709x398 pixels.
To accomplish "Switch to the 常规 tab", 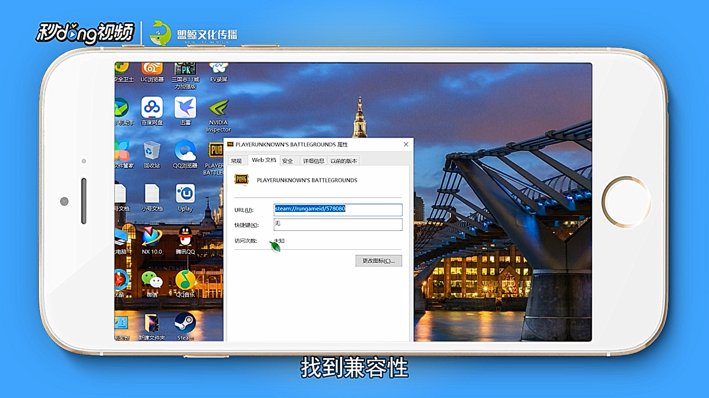I will tap(237, 161).
